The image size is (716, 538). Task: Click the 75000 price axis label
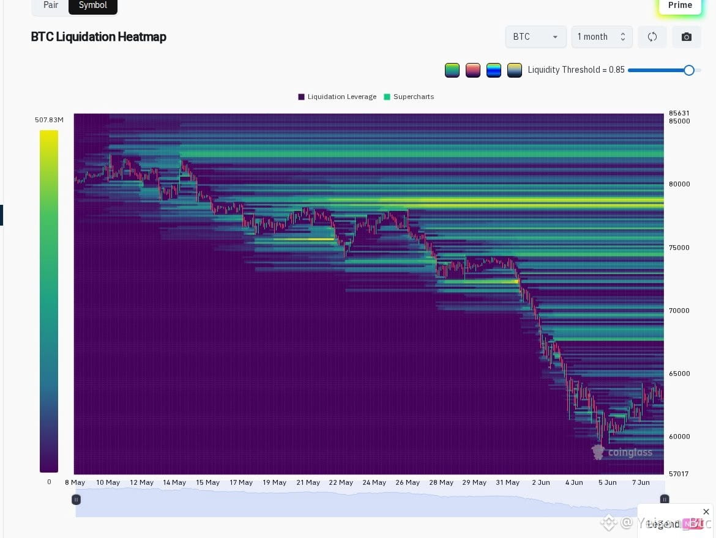pyautogui.click(x=679, y=248)
